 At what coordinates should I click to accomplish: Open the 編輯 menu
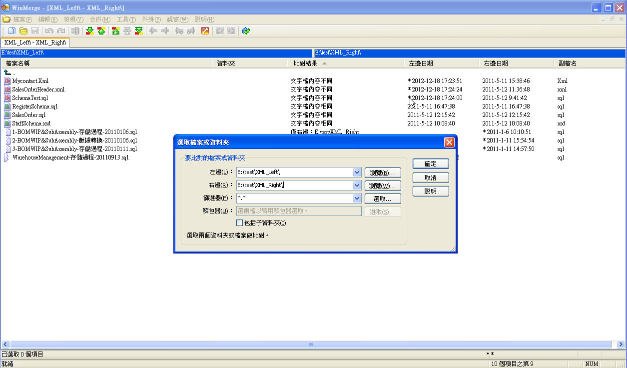point(48,19)
